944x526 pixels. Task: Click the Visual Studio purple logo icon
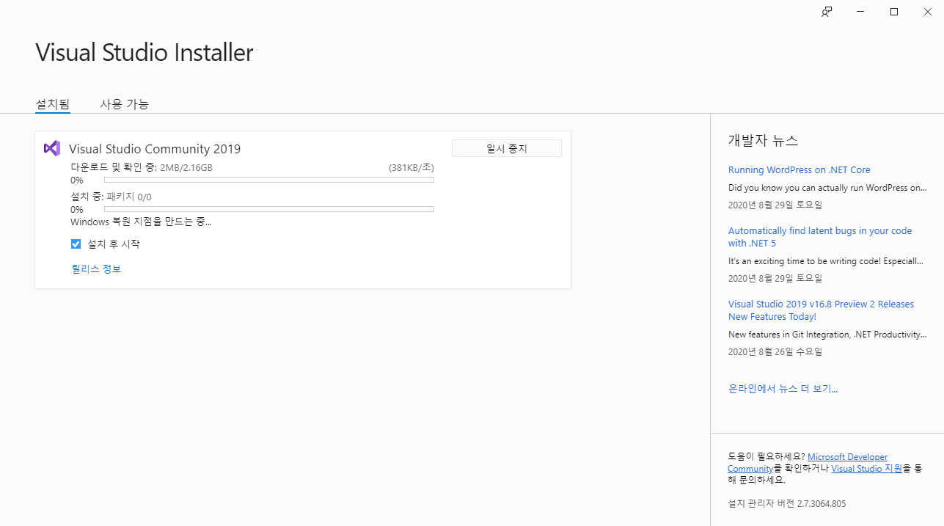52,148
